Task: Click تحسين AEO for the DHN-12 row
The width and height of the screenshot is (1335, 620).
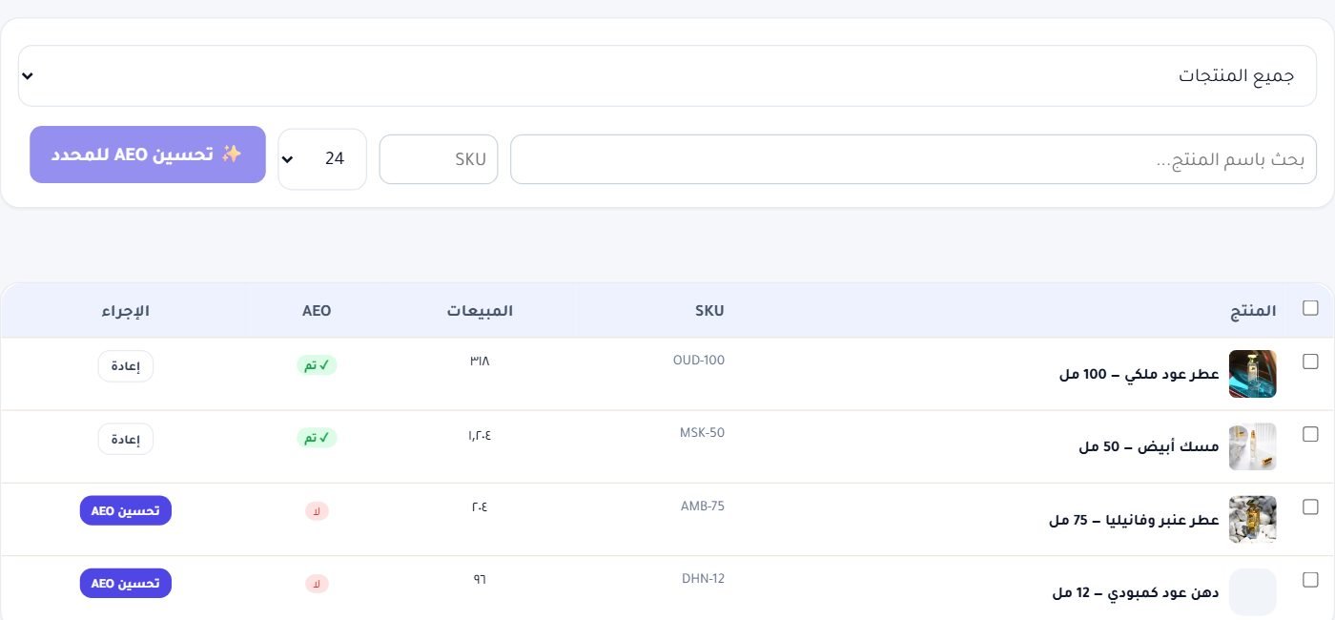Action: click(125, 583)
